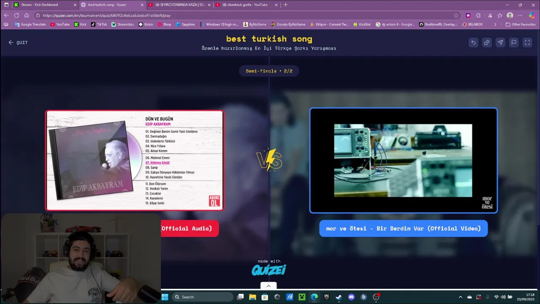The height and width of the screenshot is (304, 540).
Task: Expand the bottom chevron-up panel
Action: (x=268, y=286)
